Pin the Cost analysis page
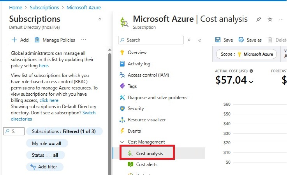The image size is (287, 175). pyautogui.click(x=259, y=19)
